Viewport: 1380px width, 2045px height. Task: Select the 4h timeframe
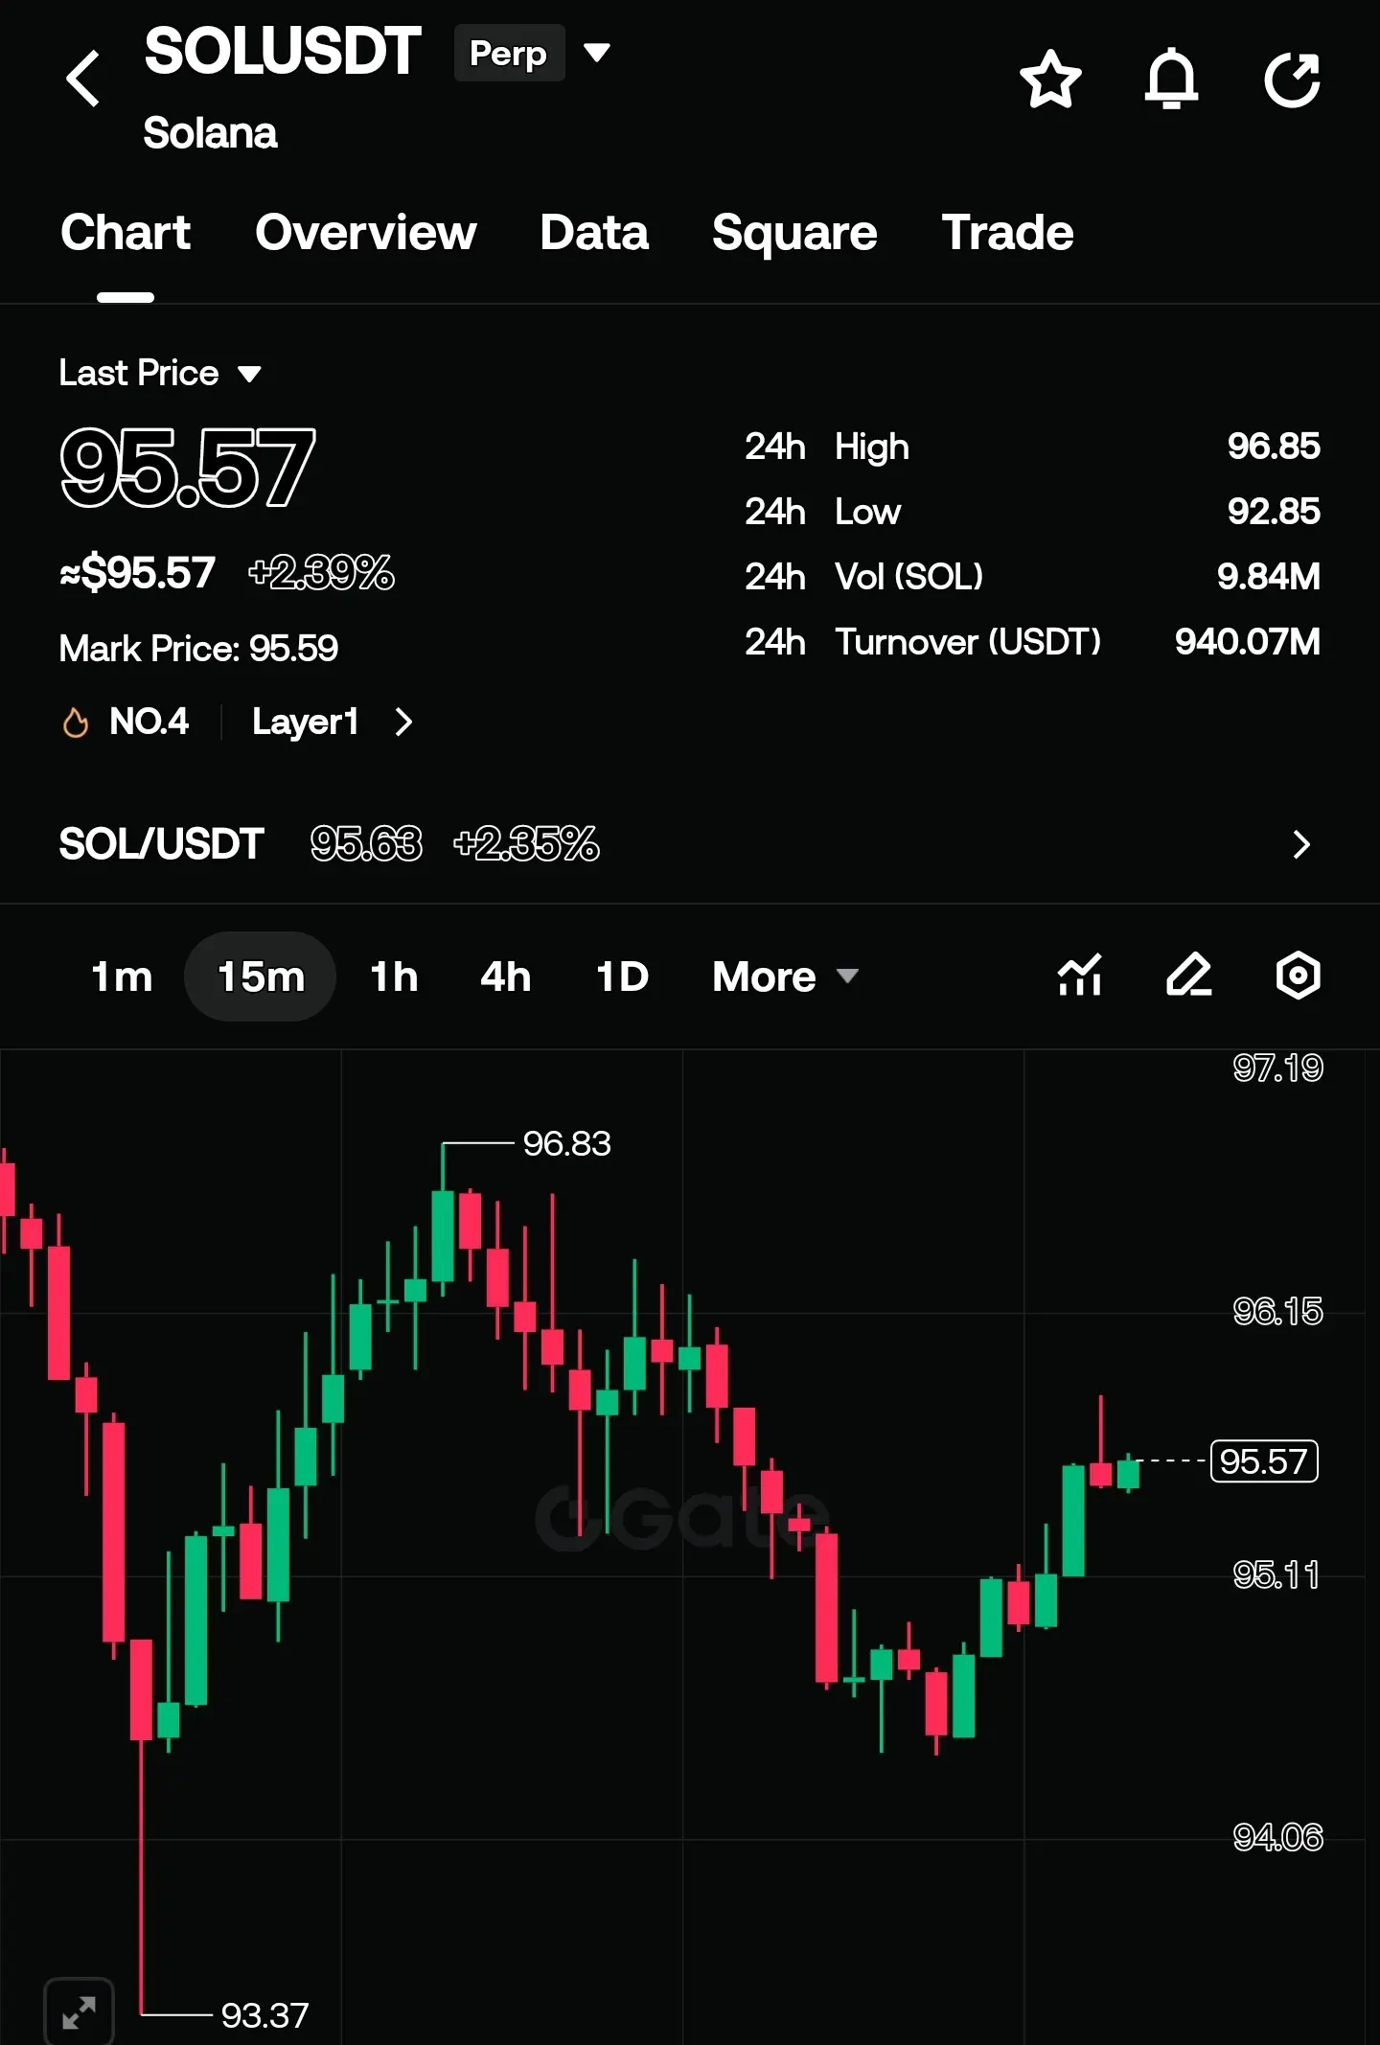[506, 977]
